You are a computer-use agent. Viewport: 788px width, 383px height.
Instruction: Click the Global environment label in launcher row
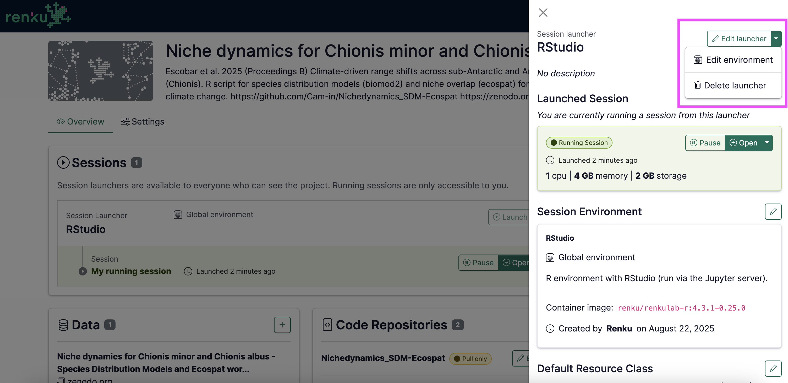tap(220, 215)
